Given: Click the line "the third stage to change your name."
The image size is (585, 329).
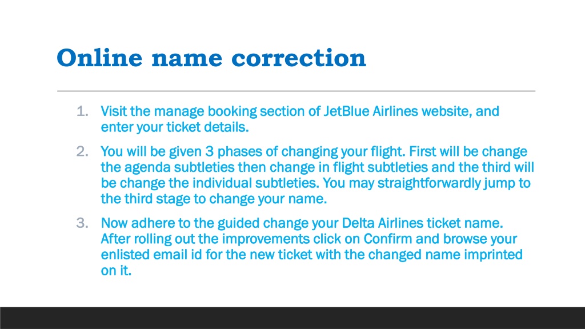Looking at the screenshot, I should pyautogui.click(x=214, y=199).
